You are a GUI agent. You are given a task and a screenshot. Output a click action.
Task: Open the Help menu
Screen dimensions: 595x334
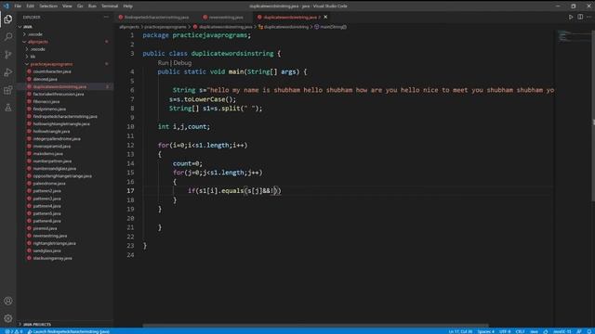point(128,6)
